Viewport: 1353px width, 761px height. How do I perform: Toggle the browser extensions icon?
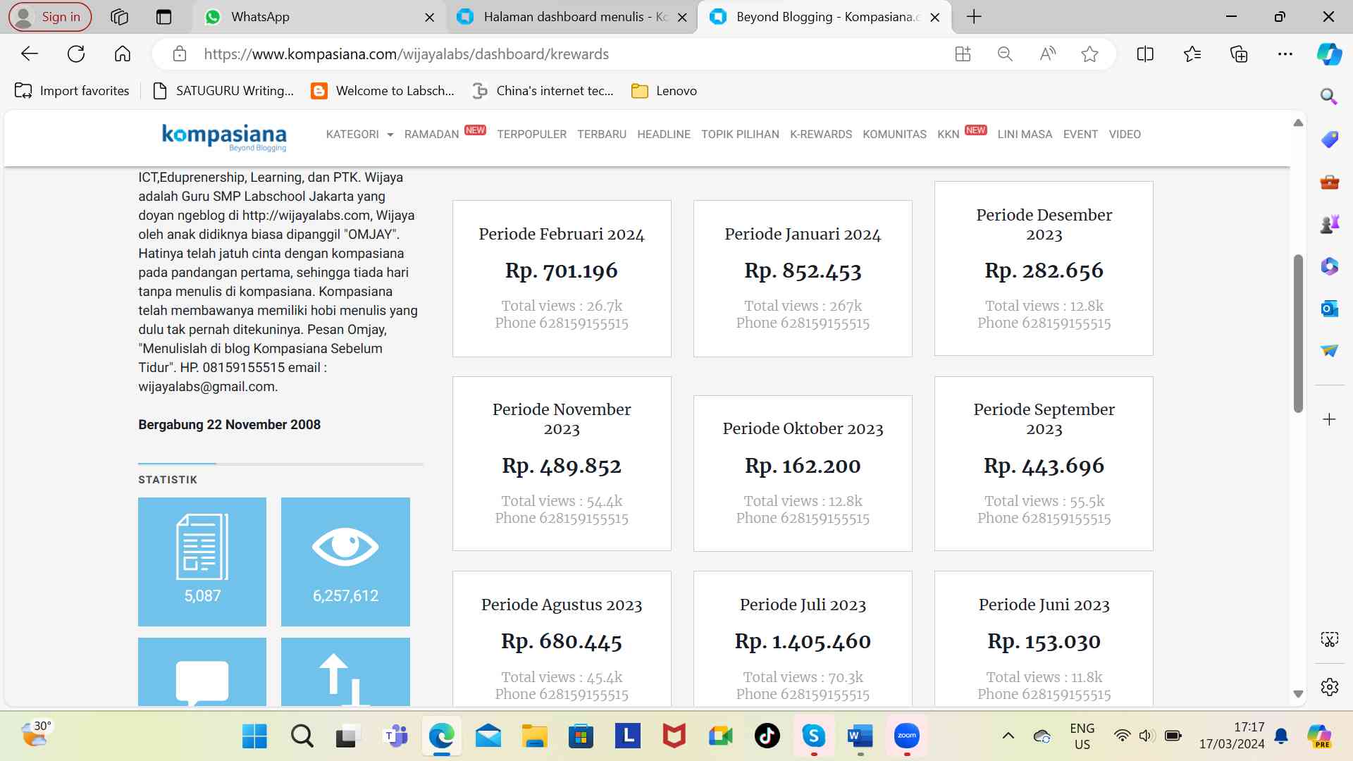[x=1240, y=53]
